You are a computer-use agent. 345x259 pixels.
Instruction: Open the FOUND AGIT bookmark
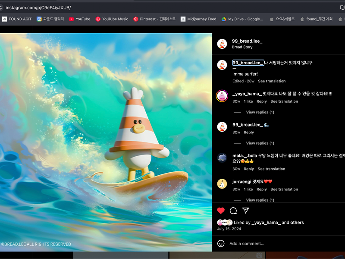point(17,19)
